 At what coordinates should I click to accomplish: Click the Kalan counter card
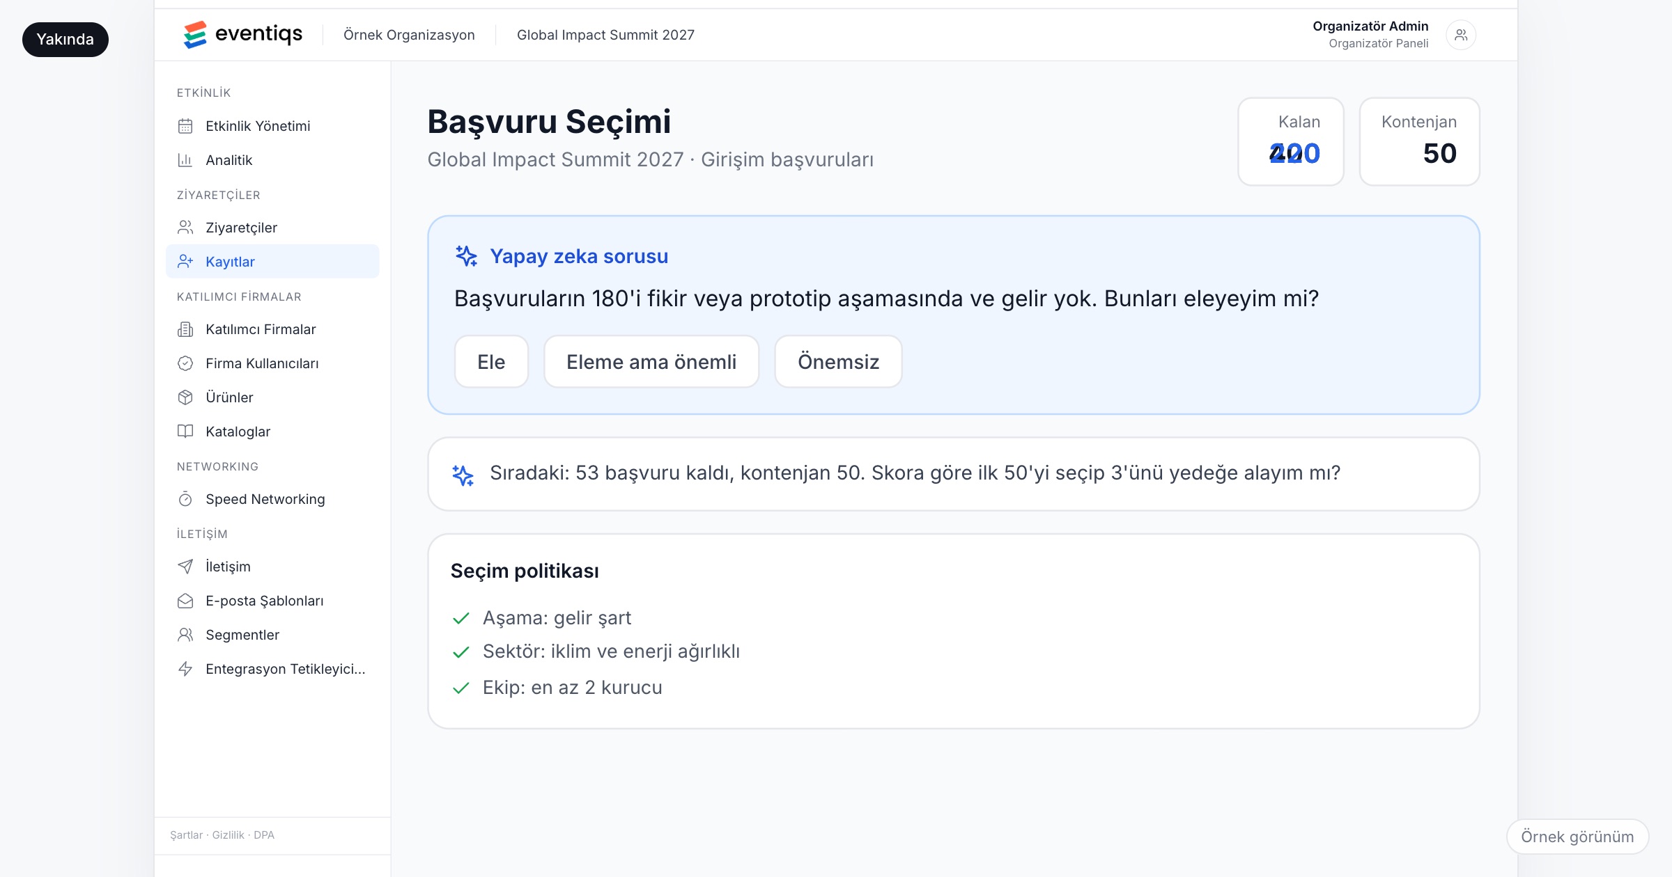(1290, 141)
